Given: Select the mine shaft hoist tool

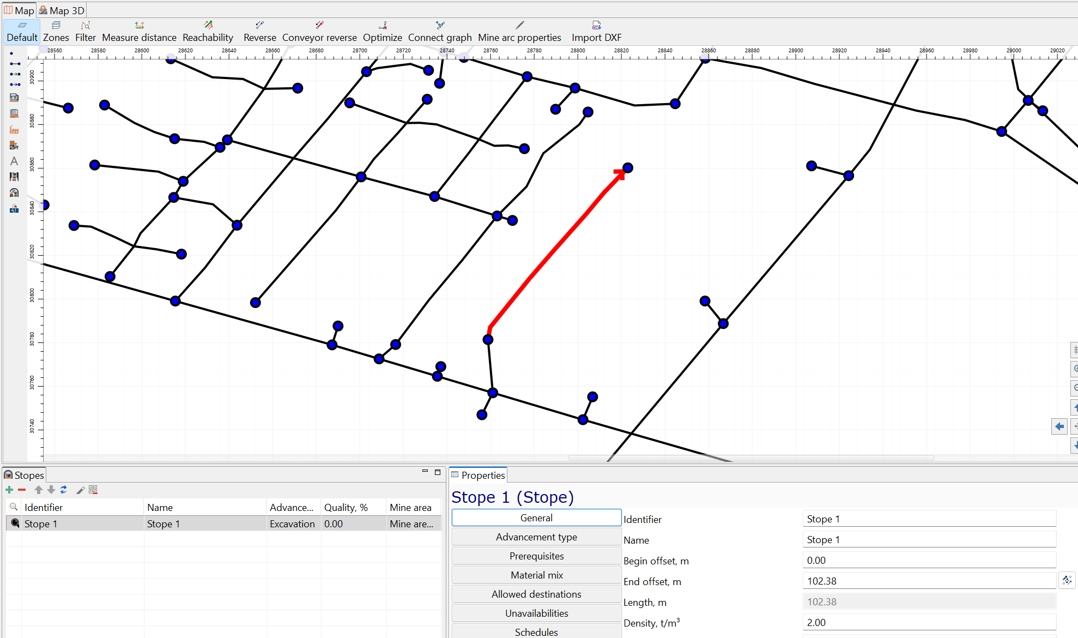Looking at the screenshot, I should tap(14, 177).
